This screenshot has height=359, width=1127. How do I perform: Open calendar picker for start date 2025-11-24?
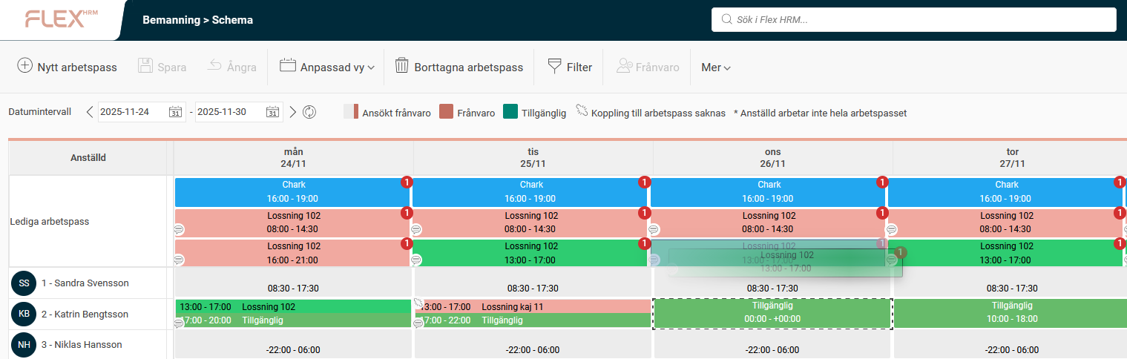(x=175, y=112)
